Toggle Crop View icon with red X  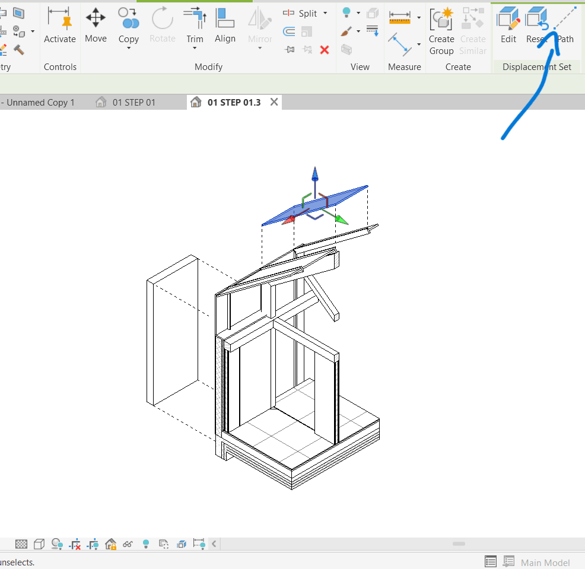pos(75,545)
